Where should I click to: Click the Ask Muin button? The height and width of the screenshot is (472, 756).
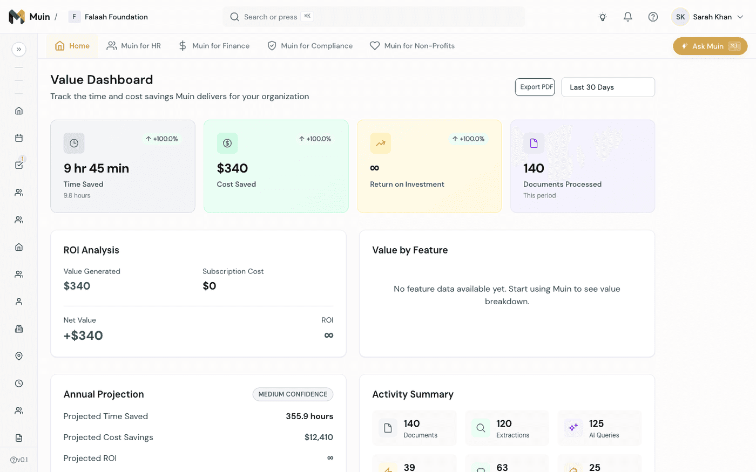[710, 46]
